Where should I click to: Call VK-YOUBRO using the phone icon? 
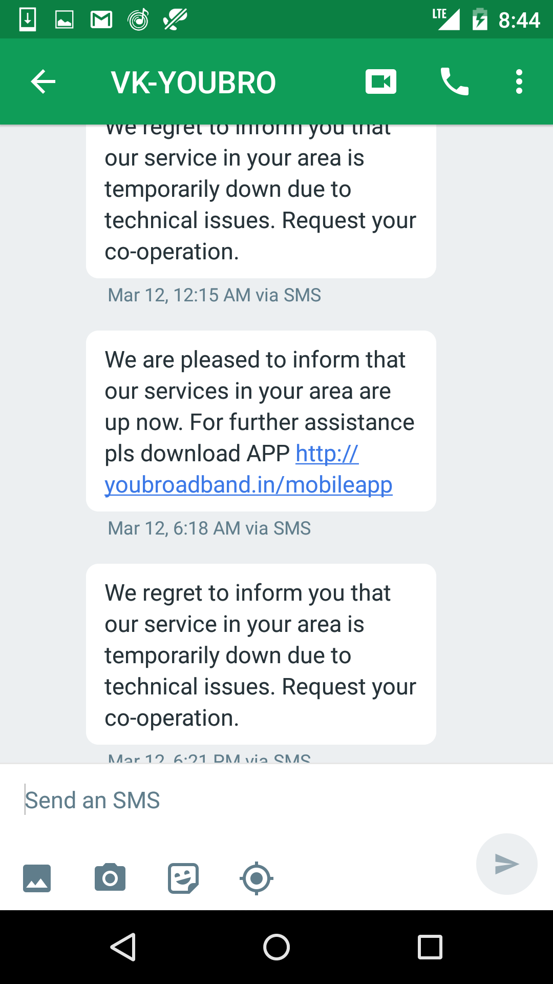pyautogui.click(x=454, y=82)
